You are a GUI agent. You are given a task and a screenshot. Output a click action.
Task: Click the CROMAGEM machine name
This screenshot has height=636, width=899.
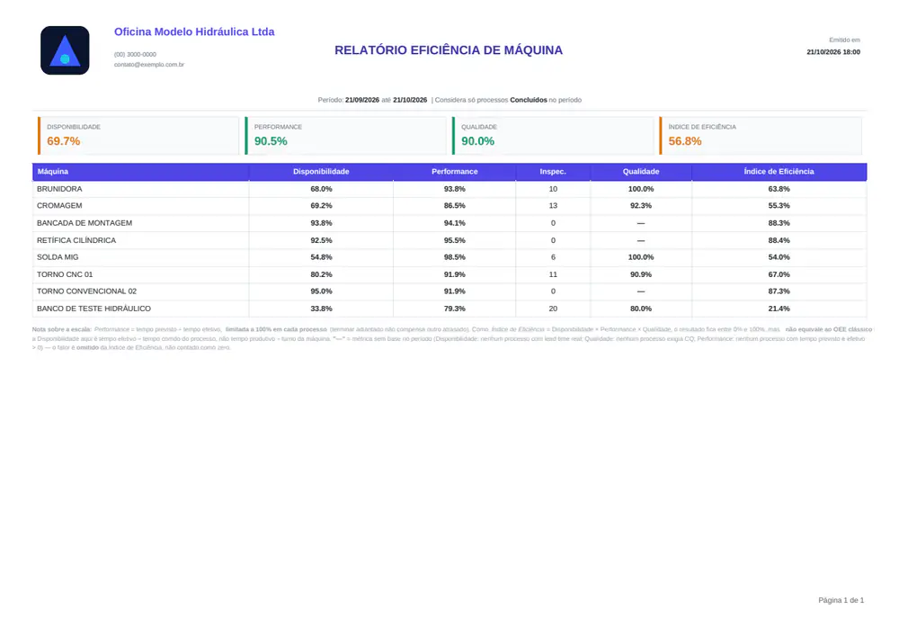(x=59, y=205)
